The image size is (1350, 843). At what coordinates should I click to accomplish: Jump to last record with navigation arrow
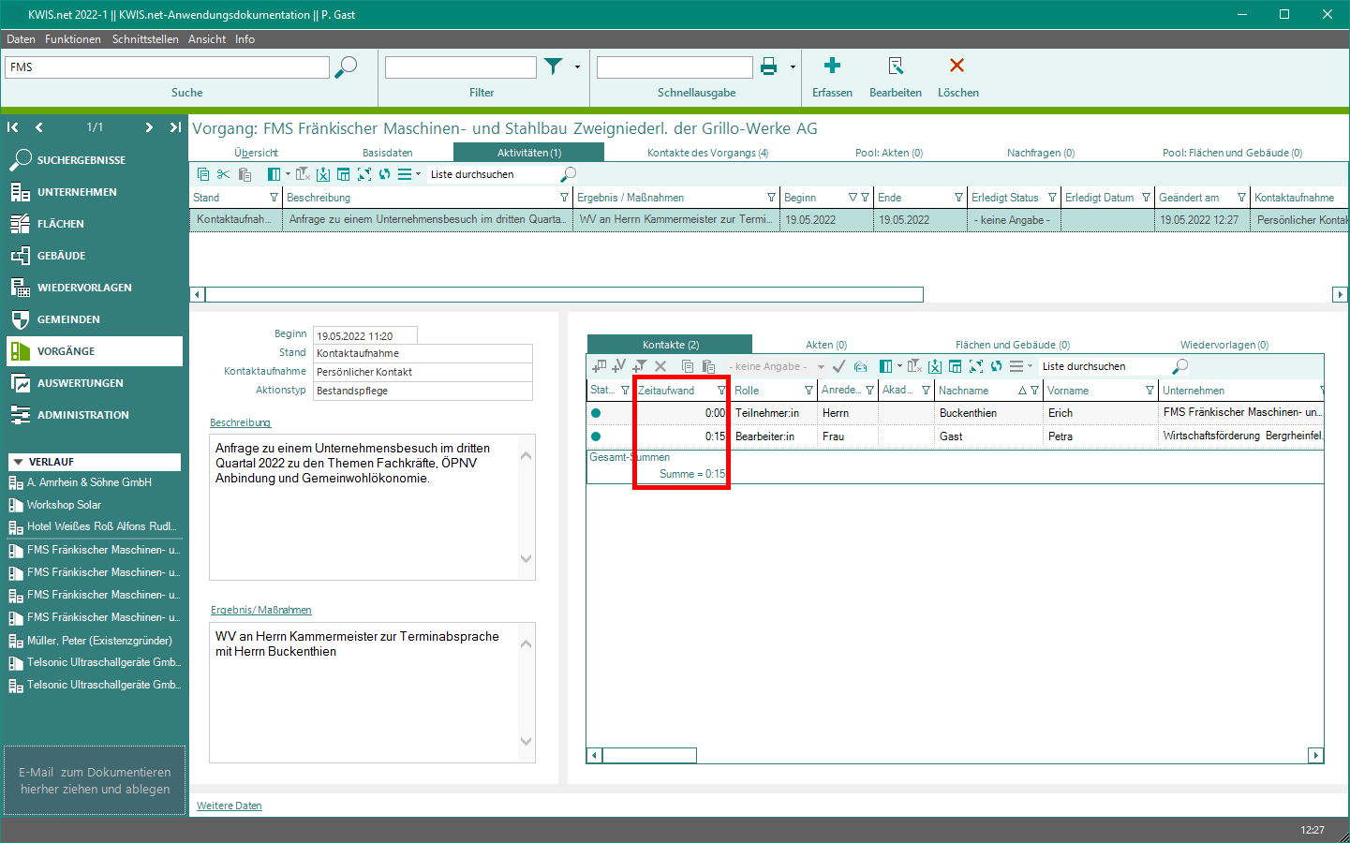(175, 127)
